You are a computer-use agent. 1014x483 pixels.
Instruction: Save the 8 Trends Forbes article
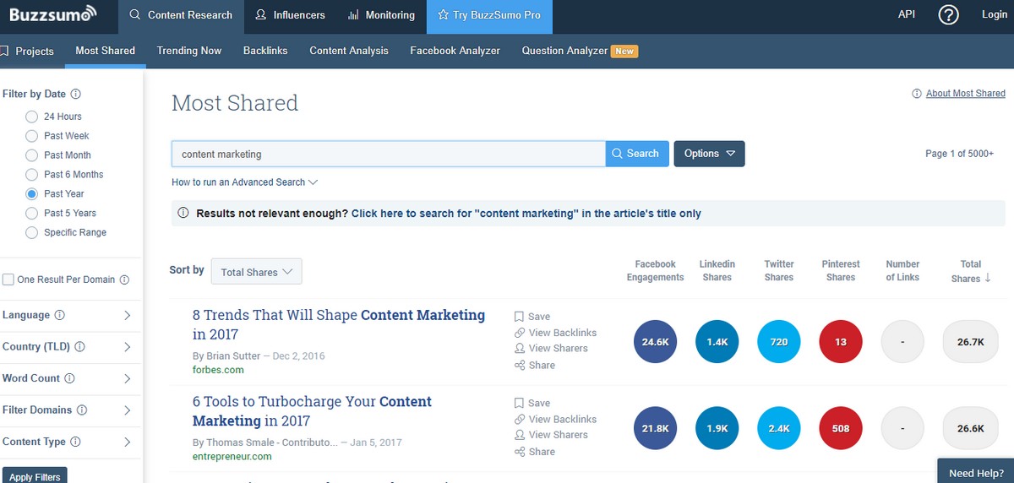[532, 317]
